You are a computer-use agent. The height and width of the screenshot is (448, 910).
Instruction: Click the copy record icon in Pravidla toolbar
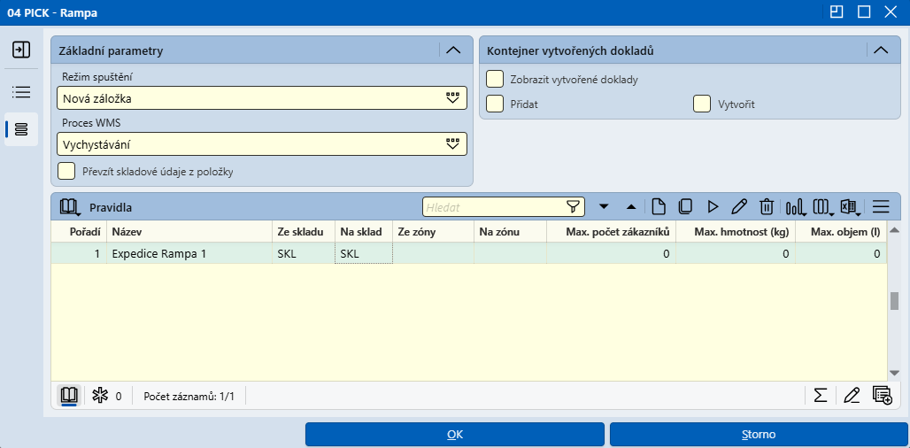coord(685,206)
